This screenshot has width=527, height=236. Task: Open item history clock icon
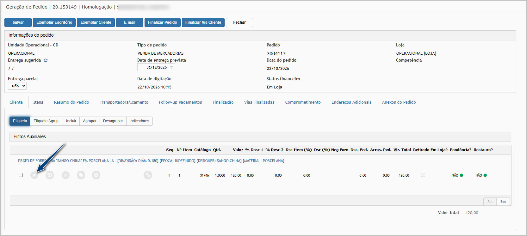pyautogui.click(x=50, y=175)
